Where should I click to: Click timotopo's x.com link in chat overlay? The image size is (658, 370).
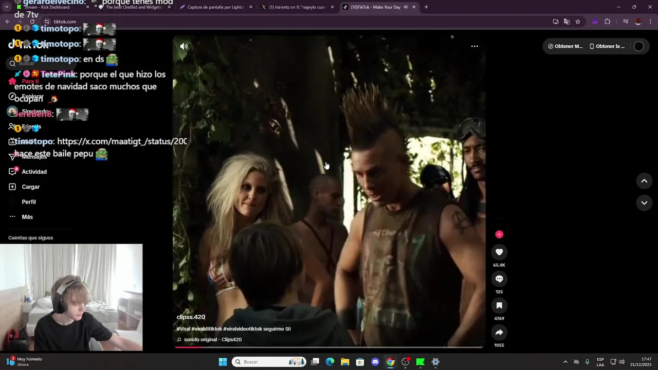122,141
